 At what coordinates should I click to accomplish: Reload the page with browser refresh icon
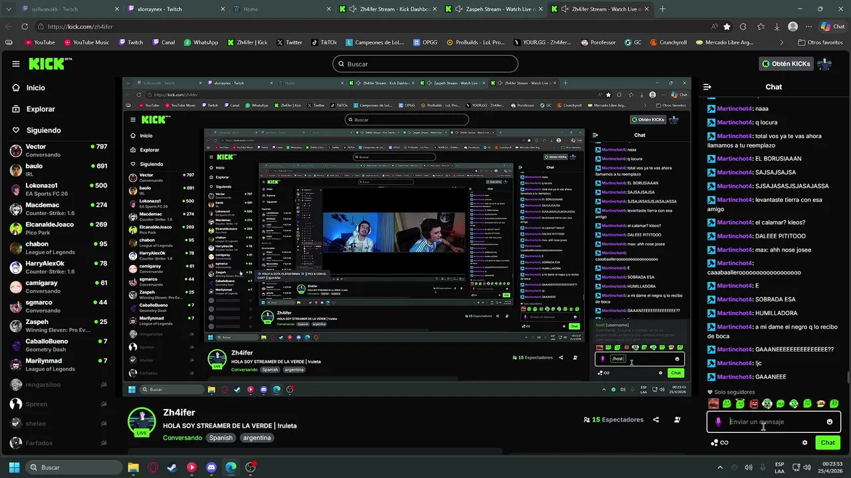25,27
